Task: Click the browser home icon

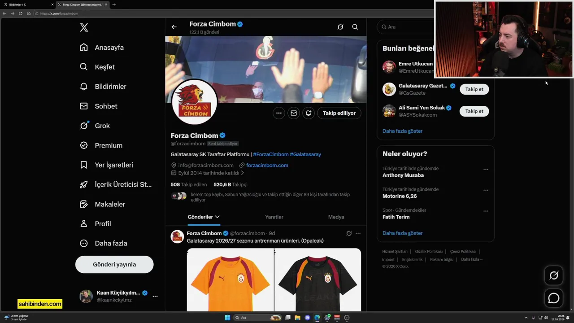Action: (x=29, y=13)
